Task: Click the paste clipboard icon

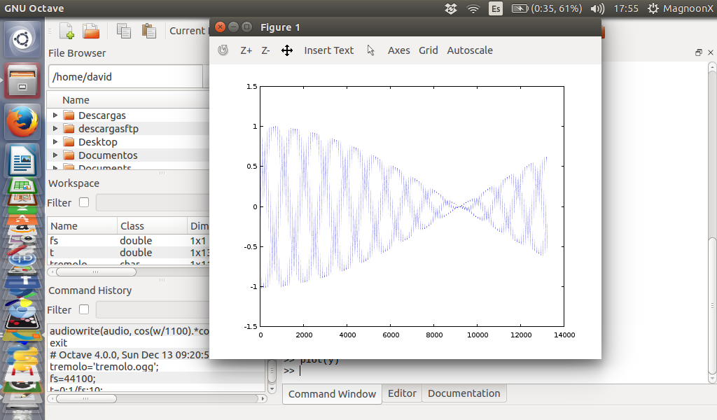Action: (x=148, y=31)
